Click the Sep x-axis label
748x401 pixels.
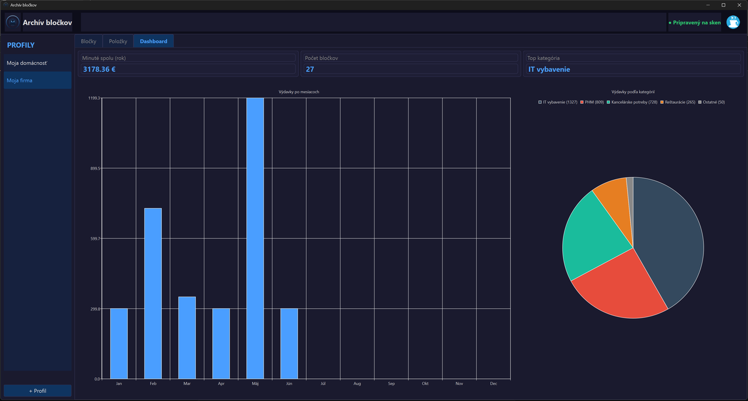coord(391,383)
